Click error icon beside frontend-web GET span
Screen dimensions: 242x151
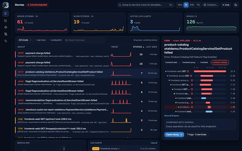pos(188,71)
